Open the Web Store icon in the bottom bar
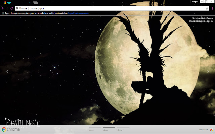This screenshot has height=134, width=215. point(211,130)
